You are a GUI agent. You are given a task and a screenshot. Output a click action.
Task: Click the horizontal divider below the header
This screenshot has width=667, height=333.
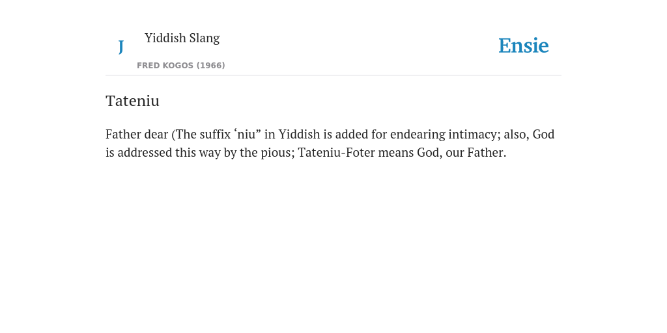333,75
